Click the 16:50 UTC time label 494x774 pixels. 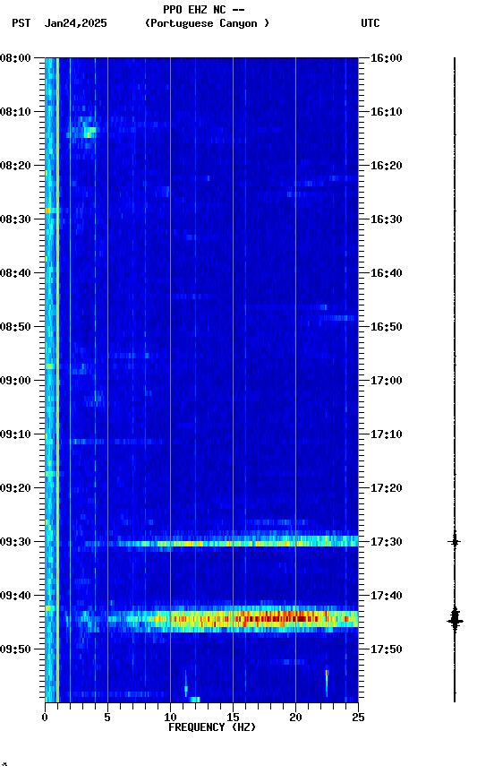pyautogui.click(x=387, y=327)
